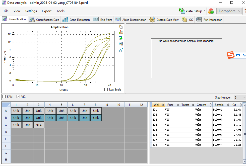Viewport: 246px width, 166px height.
Task: Select well C3 labeled NTC
Action: point(39,125)
